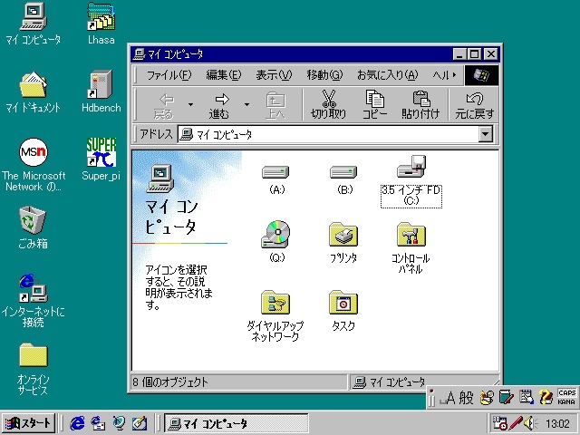Image resolution: width=580 pixels, height=435 pixels.
Task: Select インターネットに接続 desktop icon
Action: (x=33, y=300)
